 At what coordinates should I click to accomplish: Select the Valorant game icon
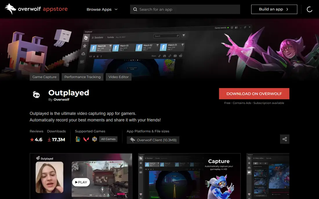pyautogui.click(x=86, y=139)
